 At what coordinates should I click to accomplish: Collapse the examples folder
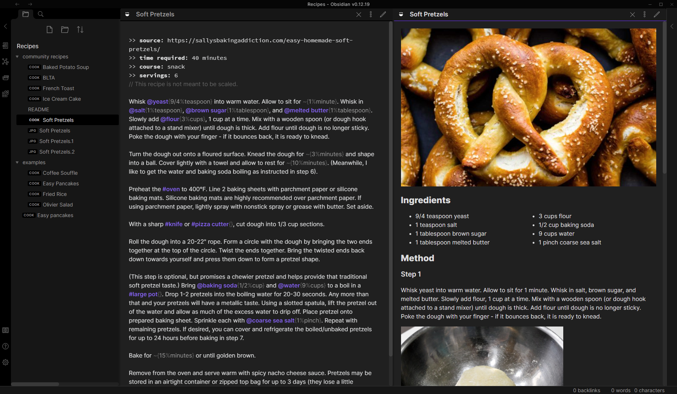coord(17,162)
